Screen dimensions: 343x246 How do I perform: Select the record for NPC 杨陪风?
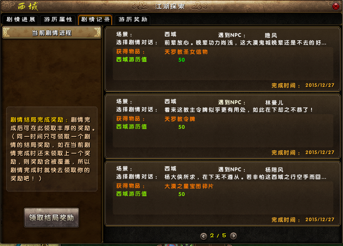(223, 194)
